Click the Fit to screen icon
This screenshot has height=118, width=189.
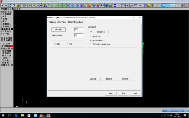click(39, 5)
